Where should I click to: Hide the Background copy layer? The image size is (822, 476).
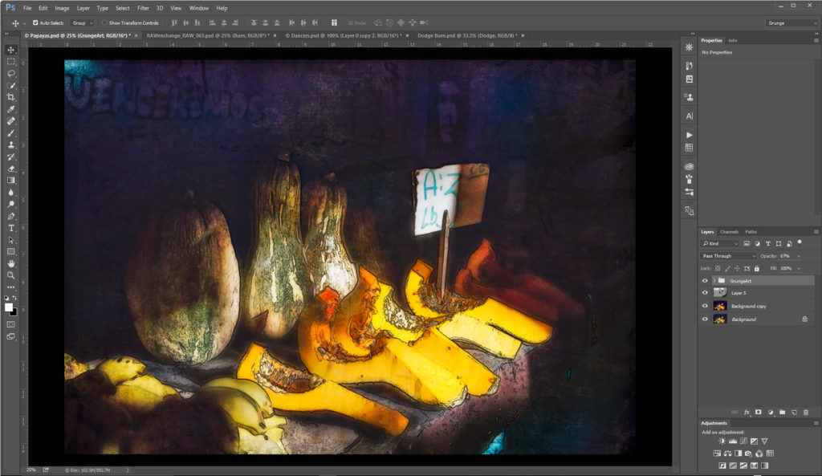(706, 306)
